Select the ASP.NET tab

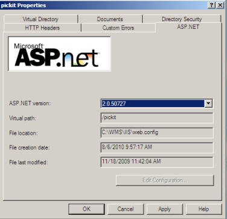(x=188, y=27)
